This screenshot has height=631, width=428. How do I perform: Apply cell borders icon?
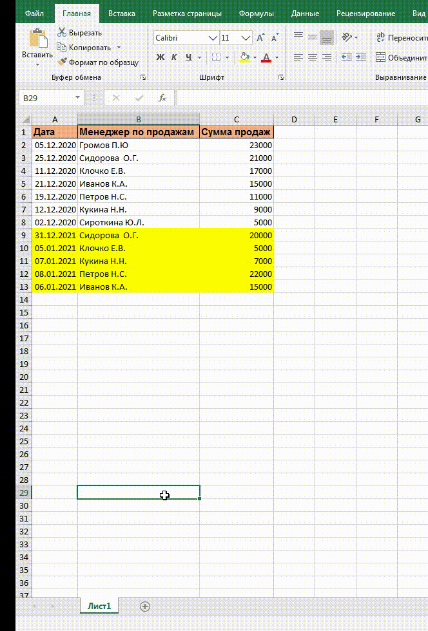(217, 57)
